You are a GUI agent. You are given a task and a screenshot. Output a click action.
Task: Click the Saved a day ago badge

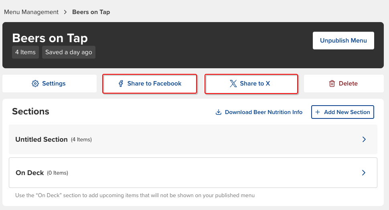click(69, 52)
